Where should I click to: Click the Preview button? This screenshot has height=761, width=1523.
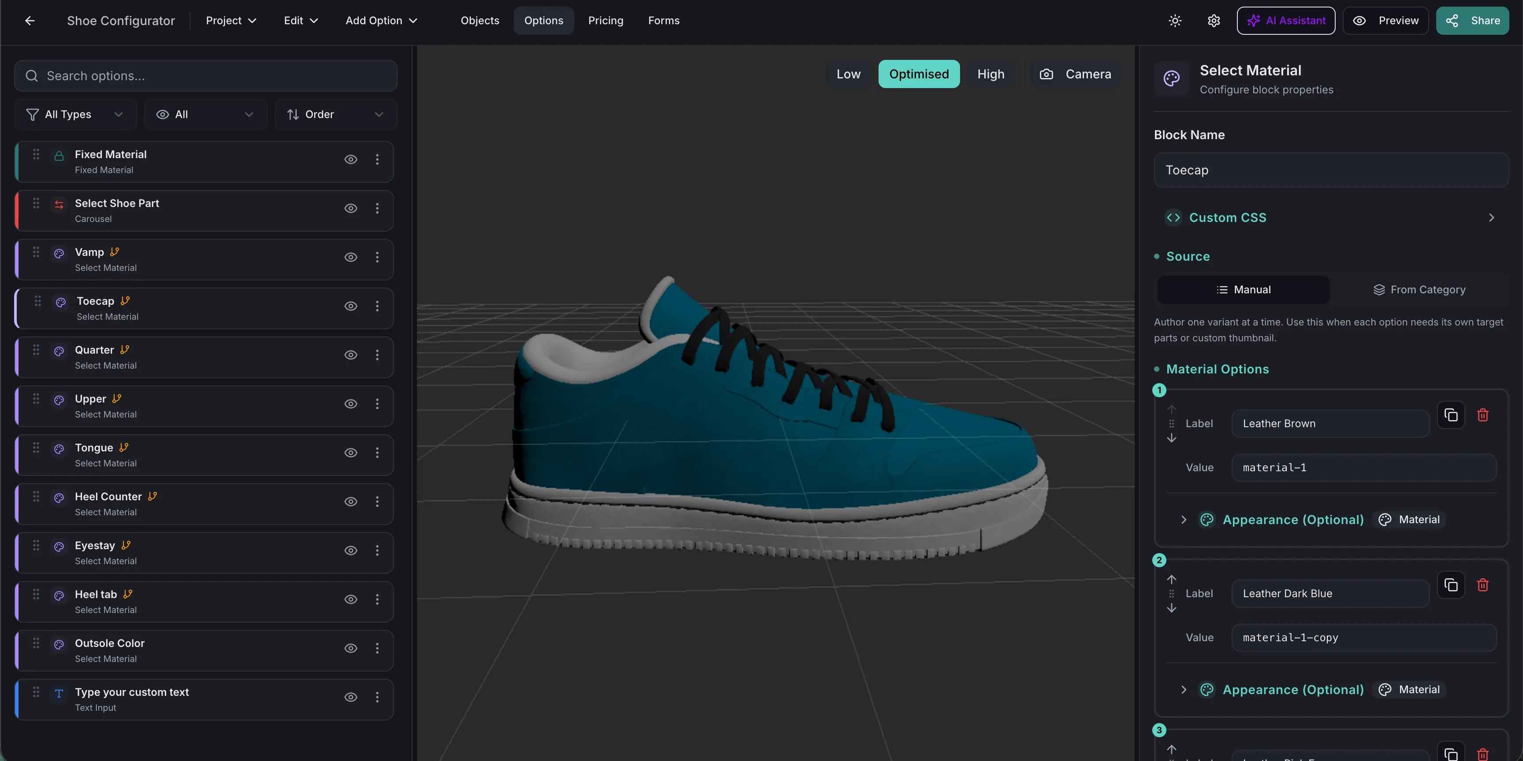tap(1385, 21)
